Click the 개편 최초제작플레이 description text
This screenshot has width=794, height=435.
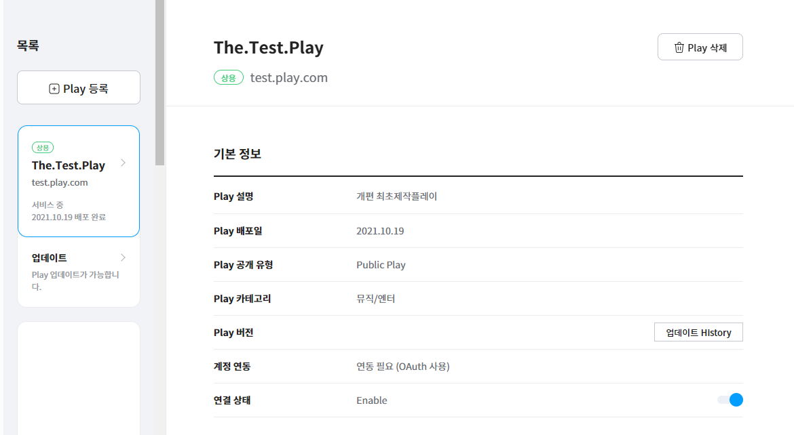coord(397,196)
